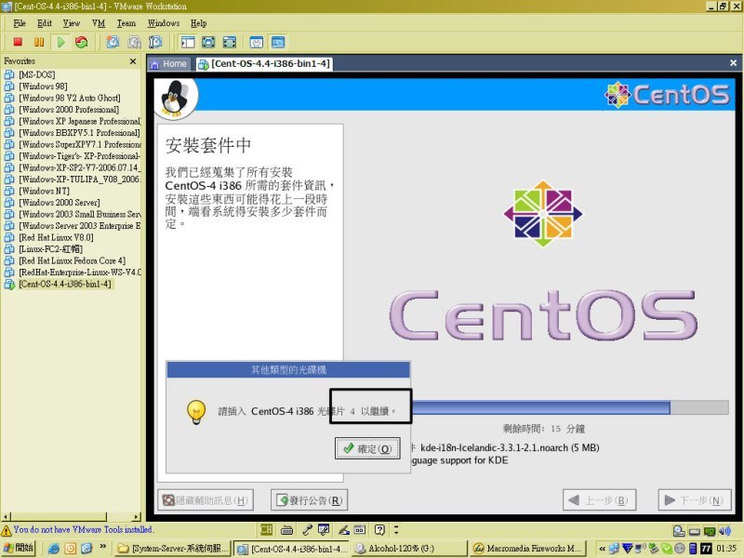Click Favorites scrollbar right arrow
This screenshot has width=744, height=558.
pos(137,517)
